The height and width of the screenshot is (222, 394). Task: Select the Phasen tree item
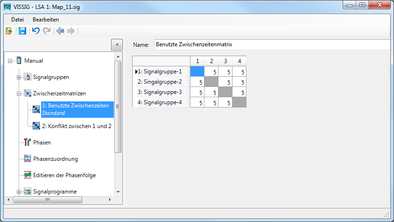(42, 142)
